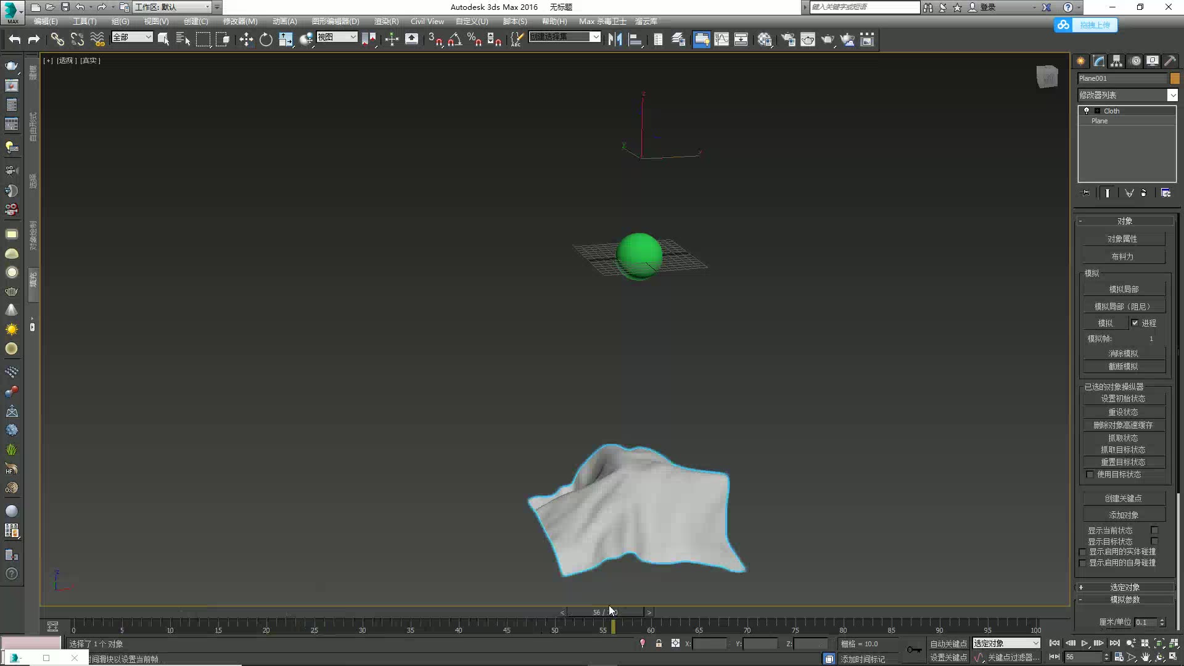Open the 修改器(M) menu

240,21
